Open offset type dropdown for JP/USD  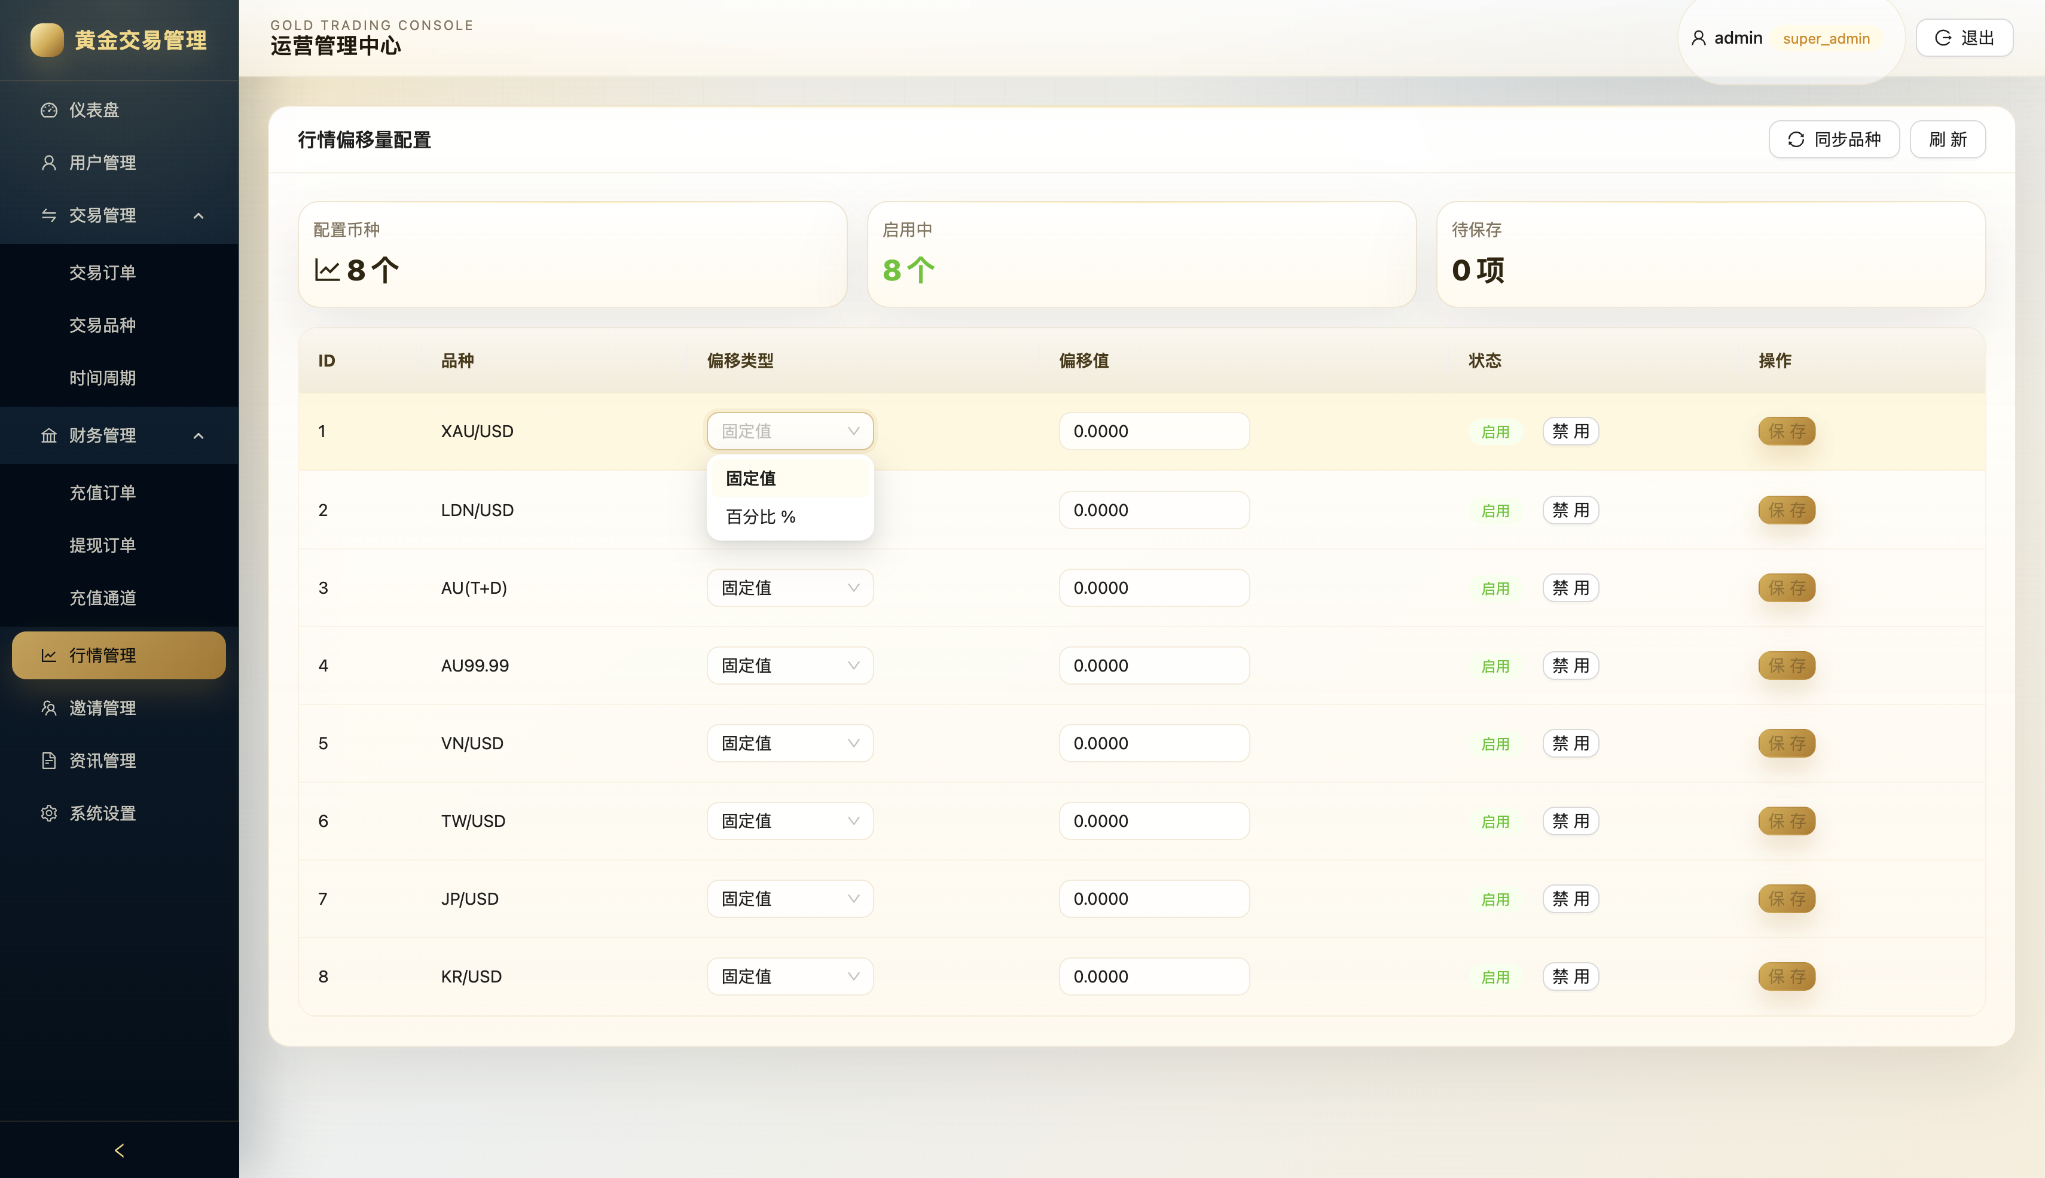point(790,899)
